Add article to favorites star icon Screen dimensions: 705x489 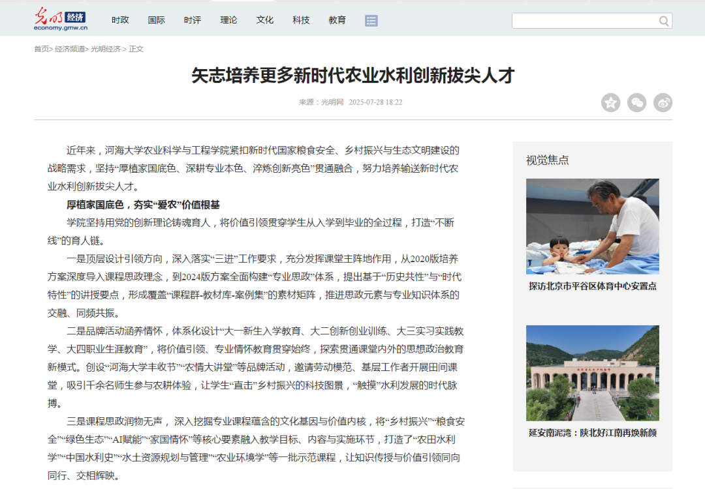coord(610,102)
